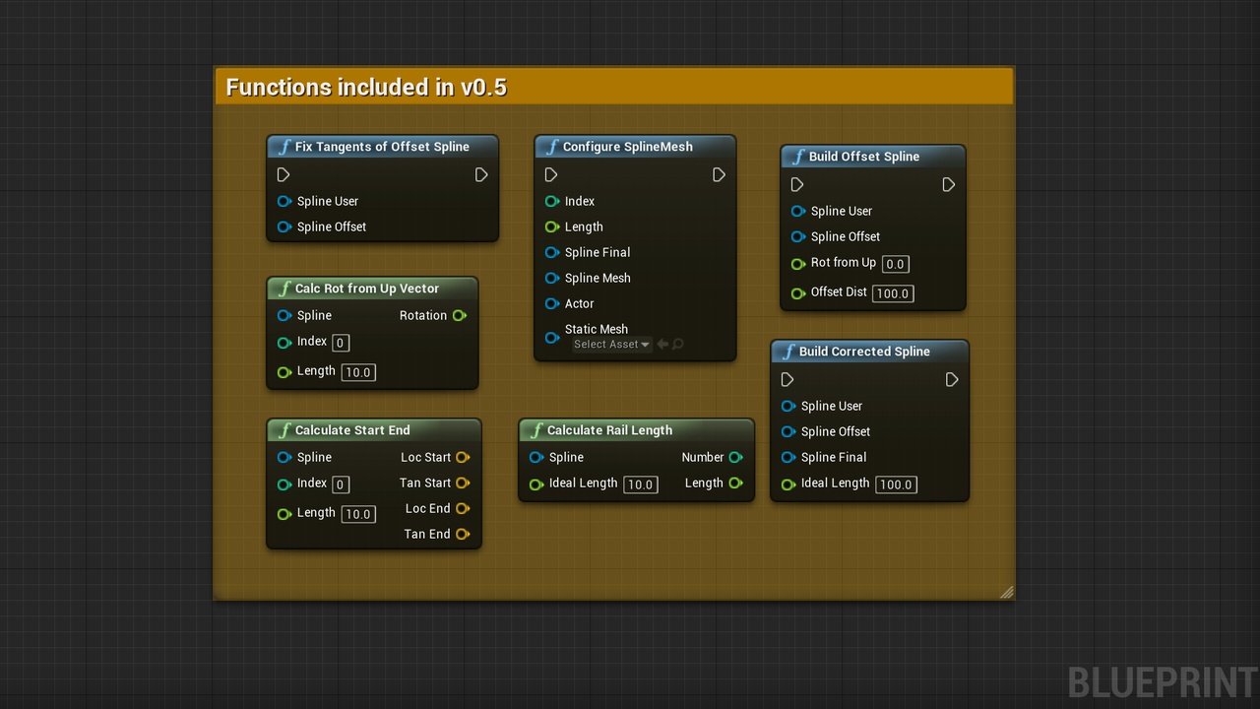
Task: Click Ideal Length field on Build Corrected Spline
Action: coord(896,484)
